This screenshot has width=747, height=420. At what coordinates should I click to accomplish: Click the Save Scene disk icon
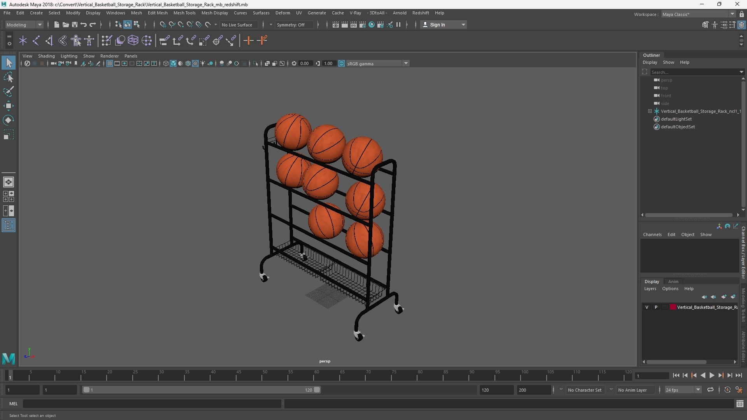(75, 24)
